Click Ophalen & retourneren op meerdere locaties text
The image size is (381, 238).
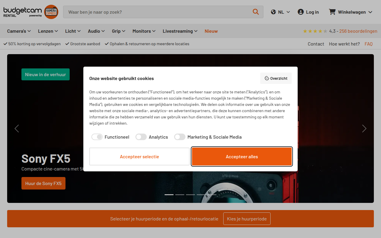click(x=149, y=44)
